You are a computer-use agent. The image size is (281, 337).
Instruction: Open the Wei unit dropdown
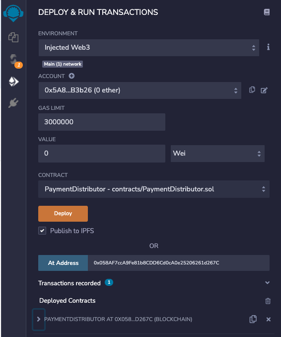(x=217, y=154)
